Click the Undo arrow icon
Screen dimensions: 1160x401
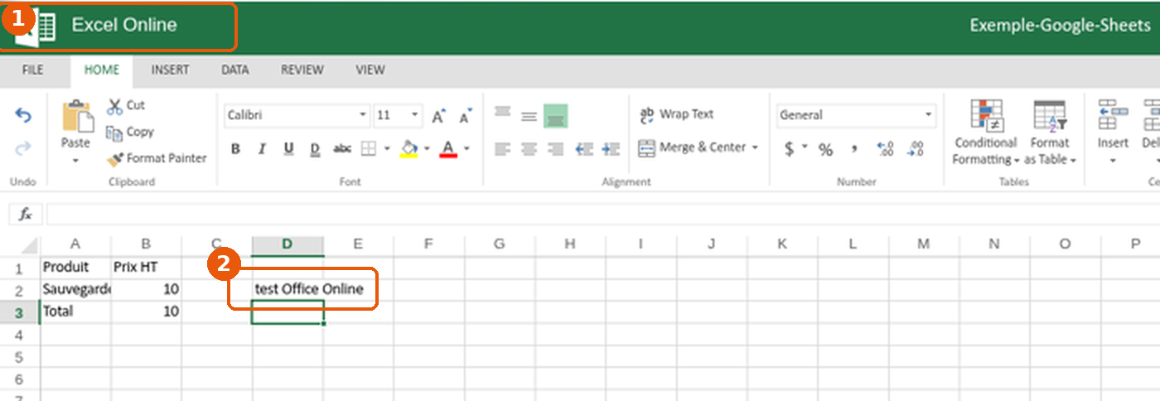point(23,116)
